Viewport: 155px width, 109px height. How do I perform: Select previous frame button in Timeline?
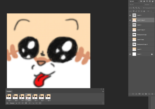(x=23, y=103)
